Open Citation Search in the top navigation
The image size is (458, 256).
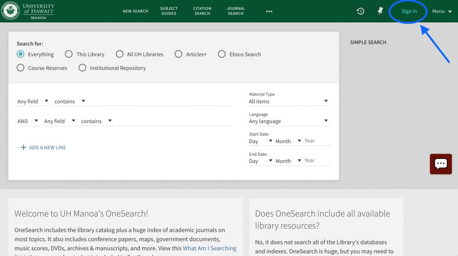(202, 11)
